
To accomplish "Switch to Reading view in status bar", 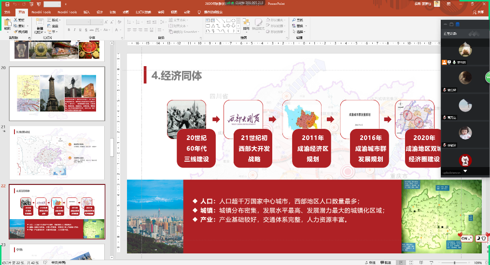I will (421, 263).
